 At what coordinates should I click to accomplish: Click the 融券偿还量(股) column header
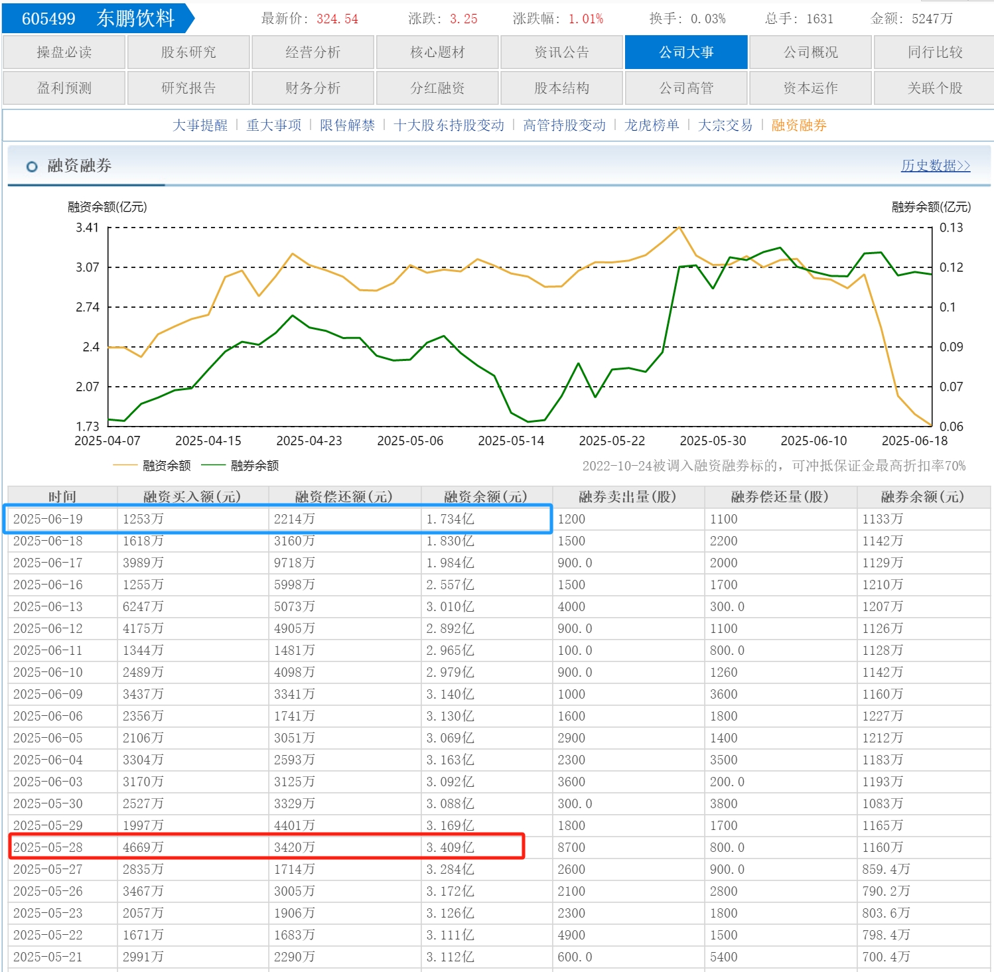[x=780, y=497]
